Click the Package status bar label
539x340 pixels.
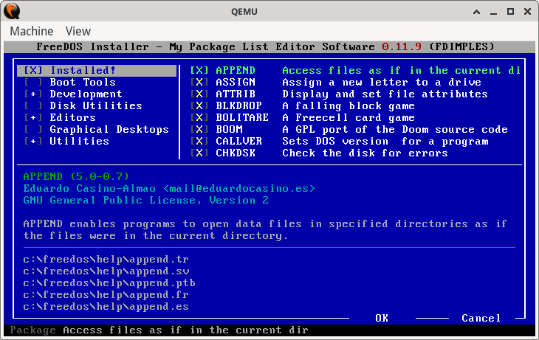point(32,330)
